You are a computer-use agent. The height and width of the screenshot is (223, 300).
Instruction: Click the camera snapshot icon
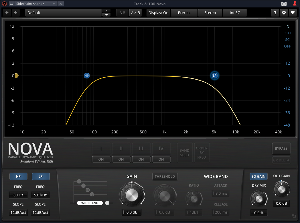284,4
